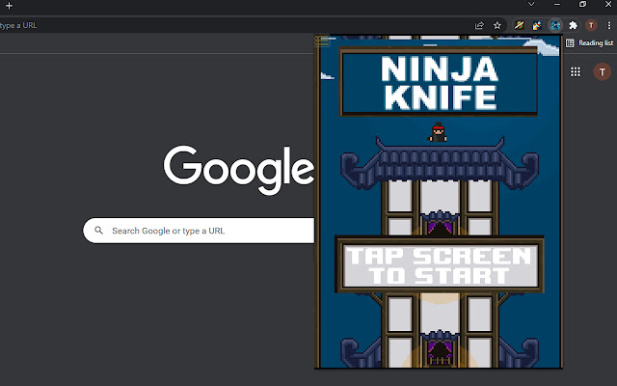Minimize the Chrome window
This screenshot has width=617, height=386.
tap(557, 4)
